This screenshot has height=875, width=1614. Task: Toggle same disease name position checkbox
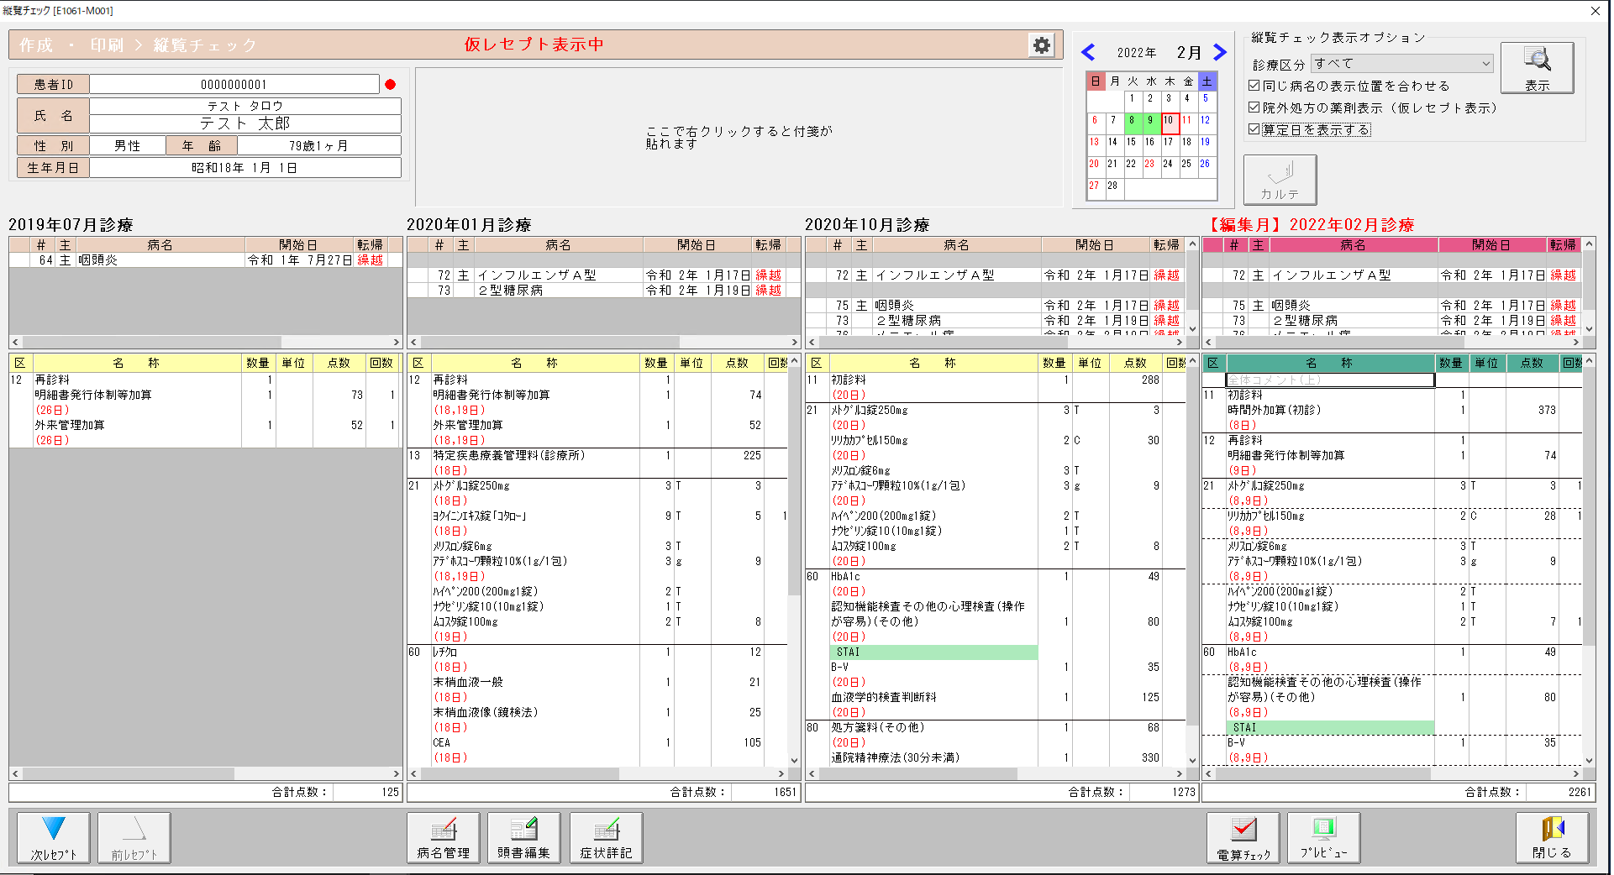pyautogui.click(x=1254, y=86)
